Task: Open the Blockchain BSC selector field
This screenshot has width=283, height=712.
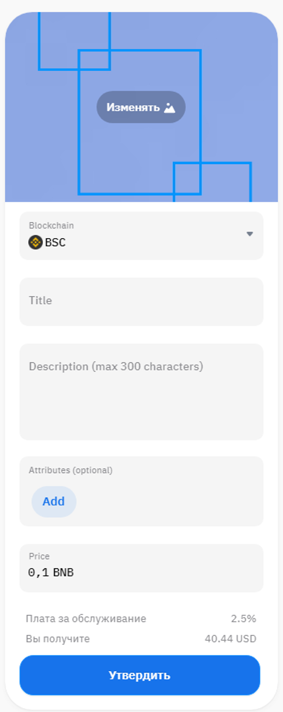Action: pyautogui.click(x=141, y=236)
